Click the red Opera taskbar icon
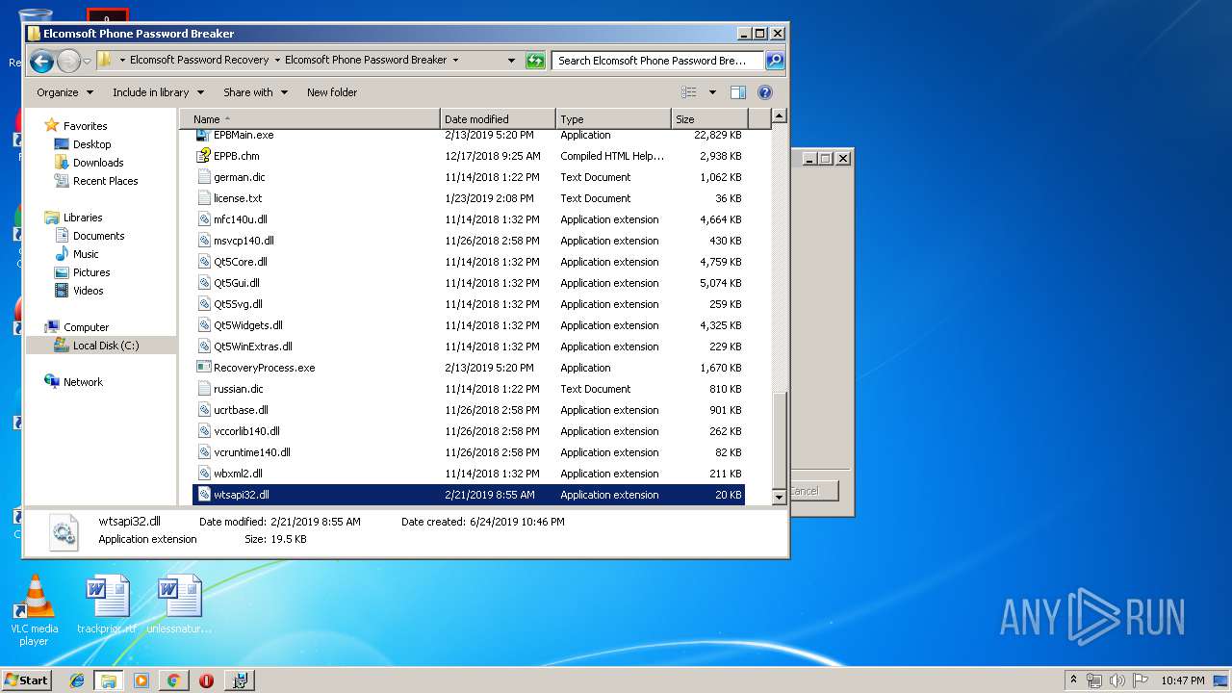Image resolution: width=1232 pixels, height=693 pixels. point(206,680)
